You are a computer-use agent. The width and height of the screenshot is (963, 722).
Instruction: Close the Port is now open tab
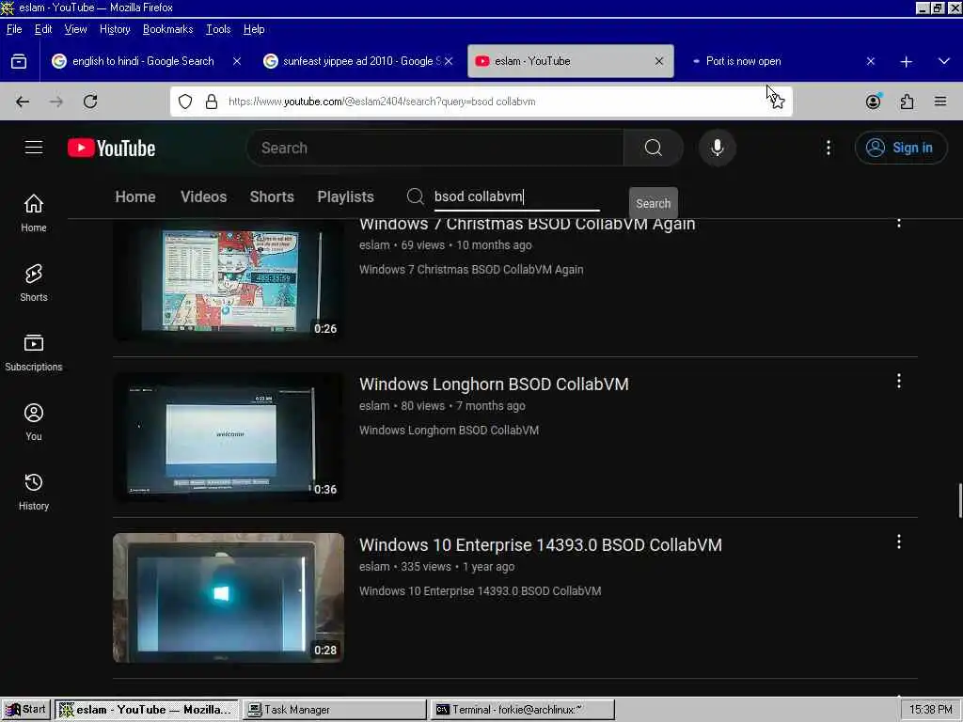[x=870, y=61]
